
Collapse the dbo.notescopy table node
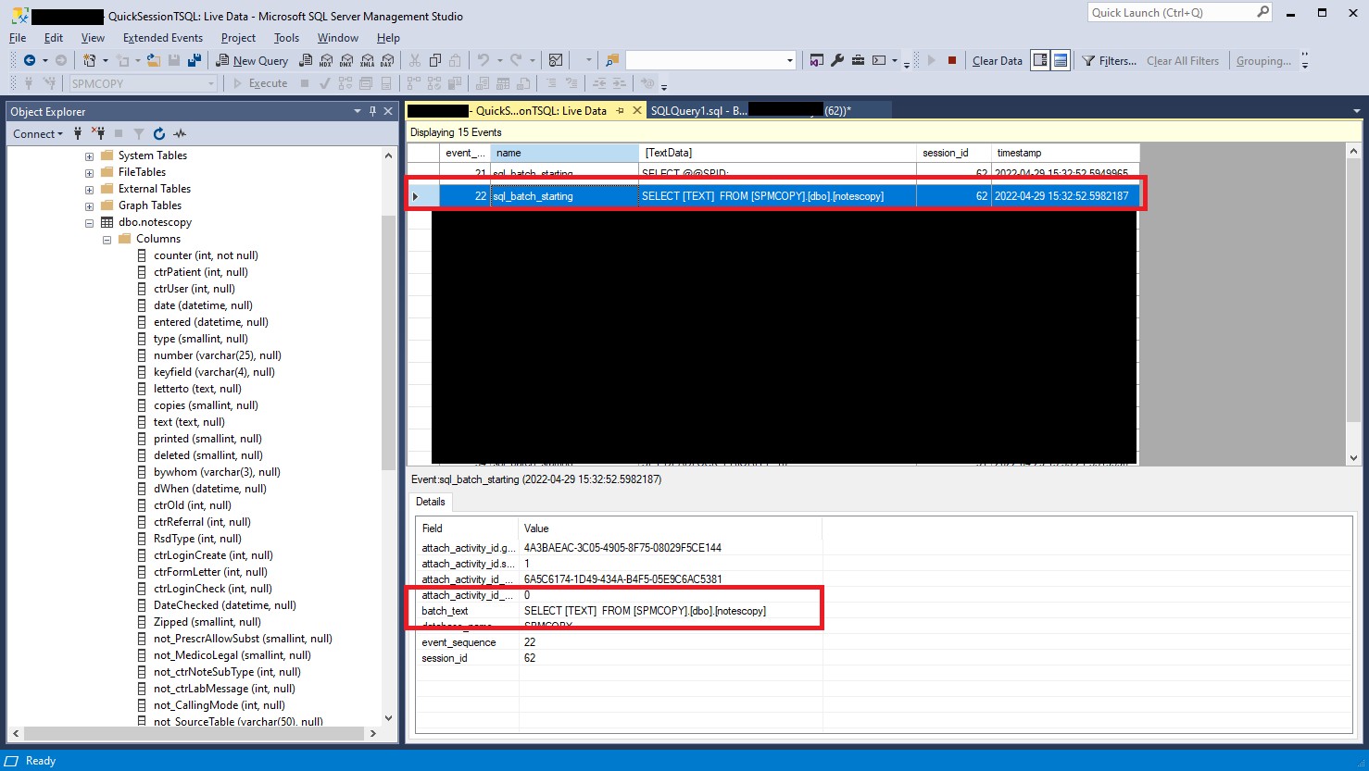pyautogui.click(x=90, y=223)
